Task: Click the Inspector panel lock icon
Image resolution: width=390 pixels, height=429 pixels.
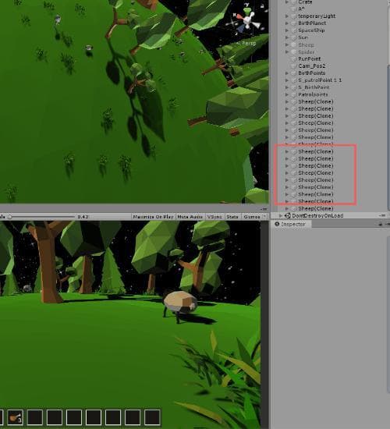Action: 381,224
